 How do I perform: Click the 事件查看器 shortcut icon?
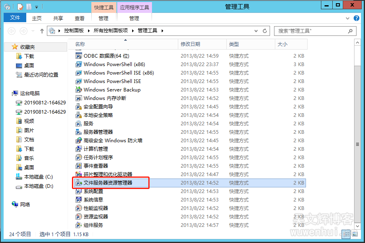pos(79,166)
